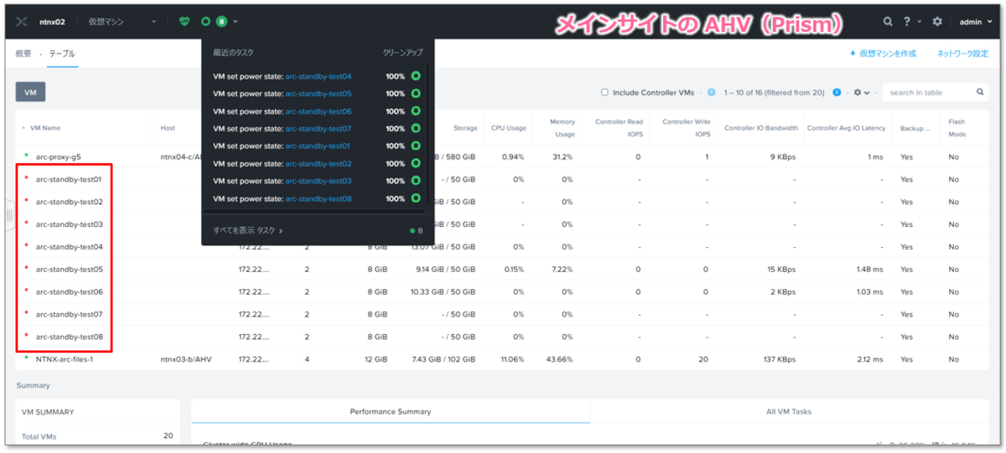1006x453 pixels.
Task: Click the 137 KBps bandwidth cell
Action: tap(780, 359)
